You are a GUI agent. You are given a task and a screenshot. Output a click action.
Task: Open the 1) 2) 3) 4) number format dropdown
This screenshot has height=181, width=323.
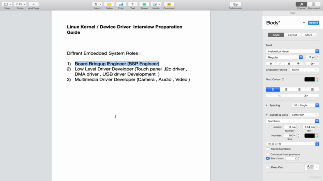(293, 144)
